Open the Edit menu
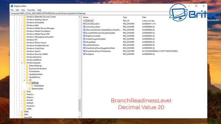Image resolution: width=221 pixels, height=124 pixels. (17, 10)
